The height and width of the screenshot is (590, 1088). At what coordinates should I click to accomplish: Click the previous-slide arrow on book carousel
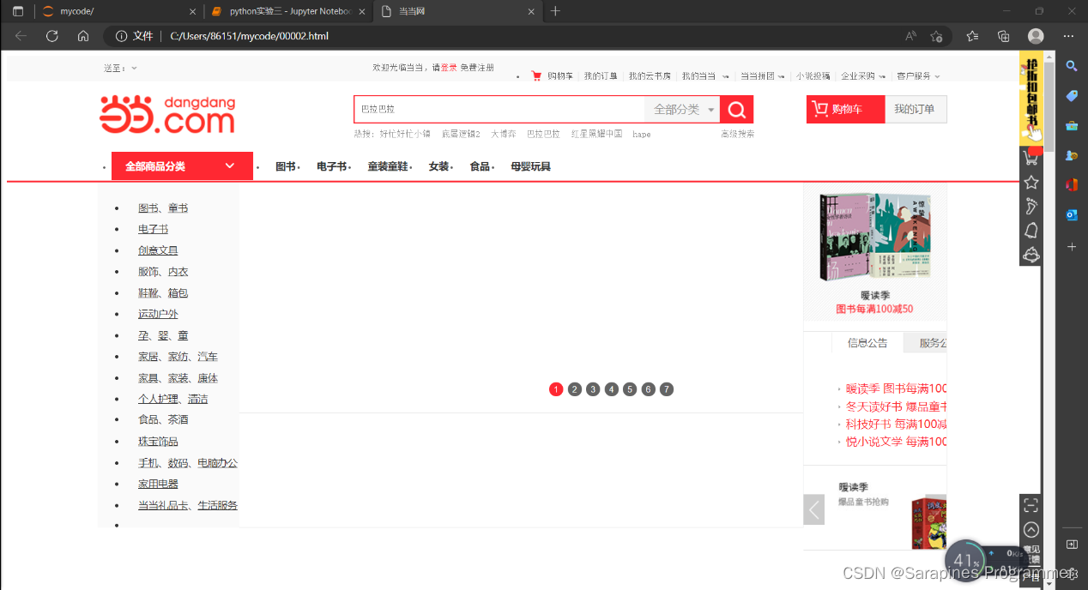click(813, 509)
